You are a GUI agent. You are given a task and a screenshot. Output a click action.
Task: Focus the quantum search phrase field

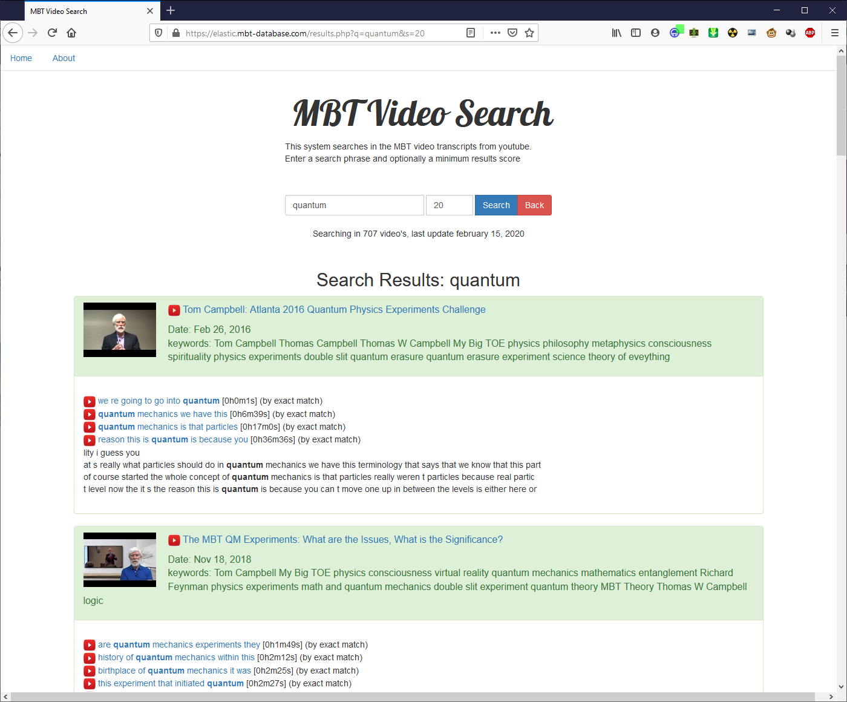point(355,205)
